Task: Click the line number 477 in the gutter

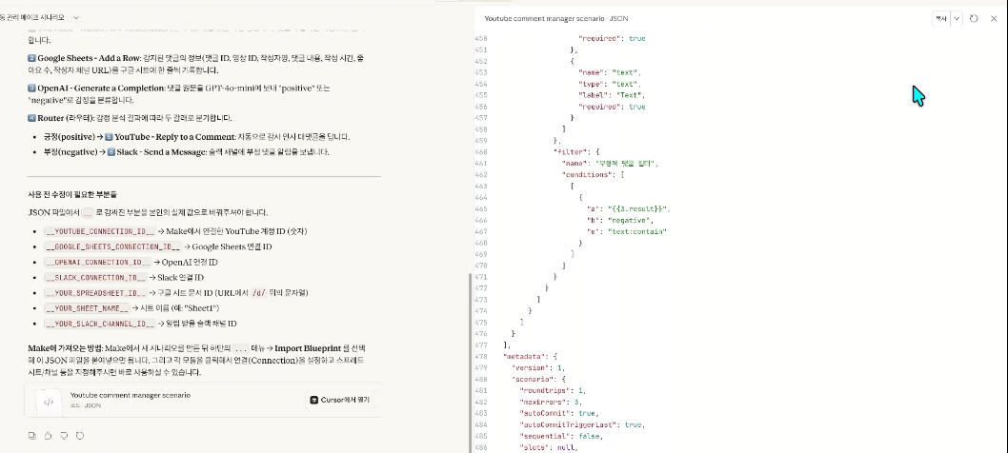Action: coord(481,345)
